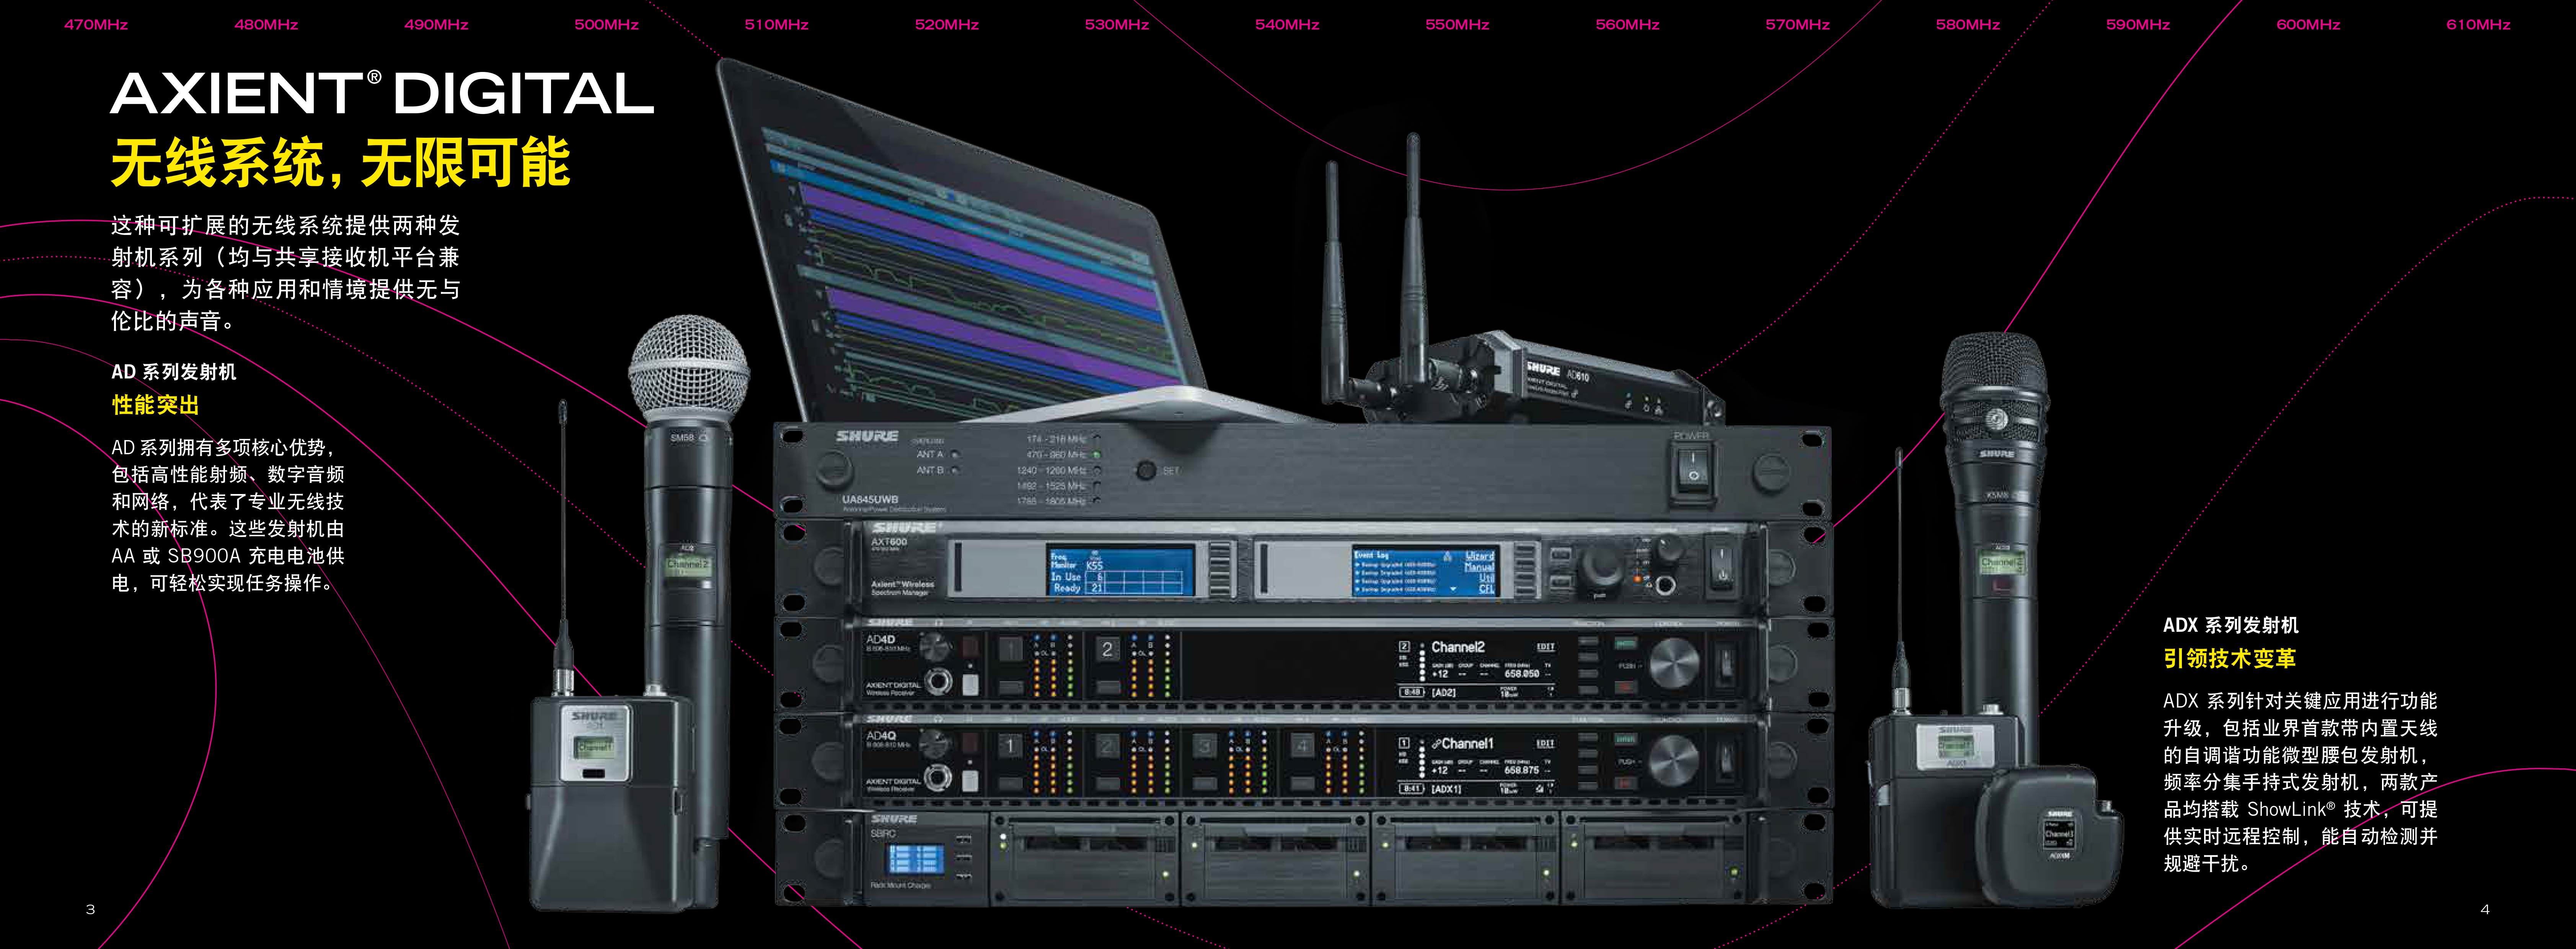
Task: Click the UA845UWB model label
Action: point(870,499)
